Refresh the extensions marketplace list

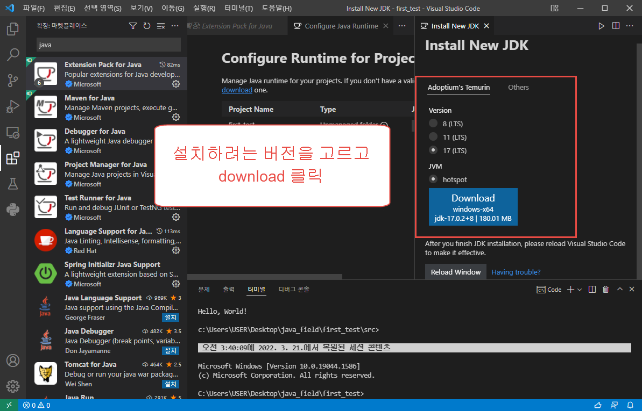pyautogui.click(x=147, y=26)
